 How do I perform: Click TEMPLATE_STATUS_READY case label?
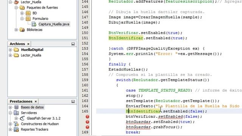tap(164, 90)
